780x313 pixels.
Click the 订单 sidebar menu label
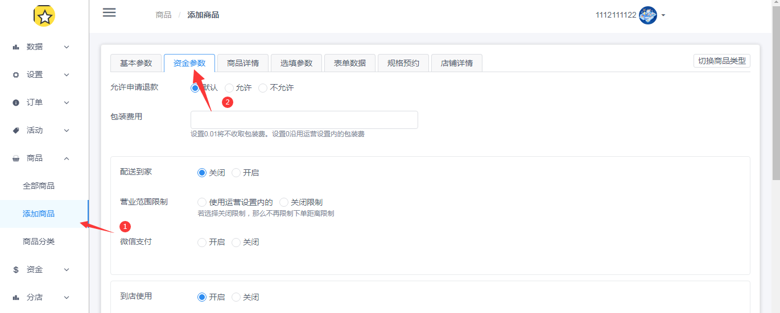click(35, 103)
